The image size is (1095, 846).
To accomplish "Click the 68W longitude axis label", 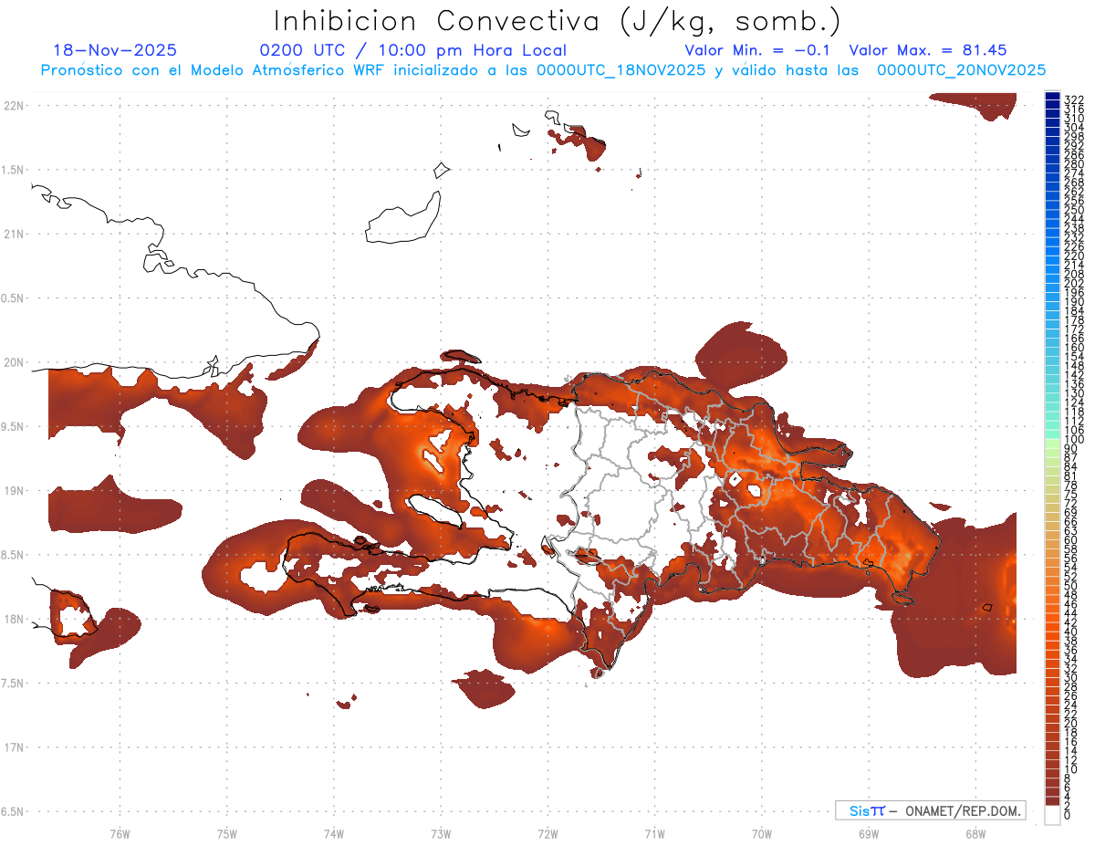I will [x=975, y=833].
